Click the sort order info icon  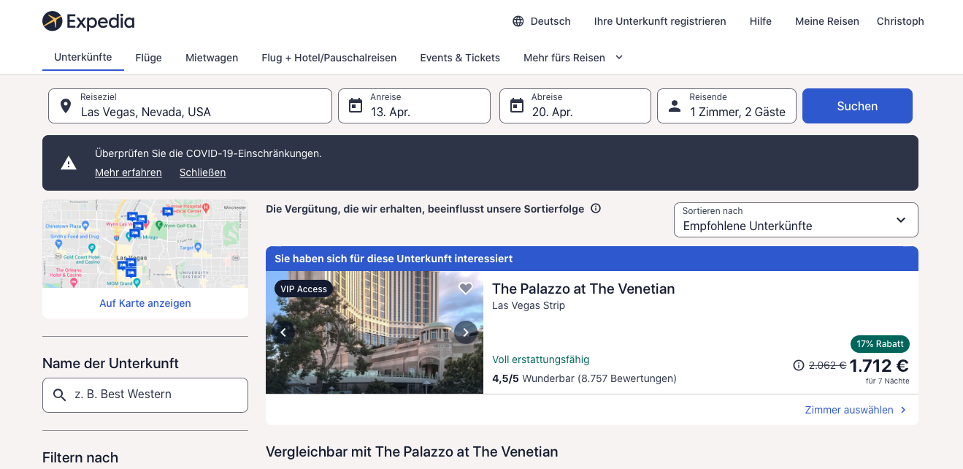tap(596, 209)
